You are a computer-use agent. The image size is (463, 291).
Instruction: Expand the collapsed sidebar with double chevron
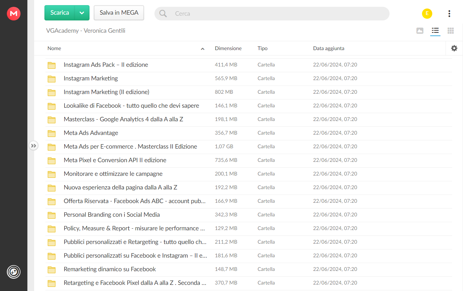pos(33,146)
